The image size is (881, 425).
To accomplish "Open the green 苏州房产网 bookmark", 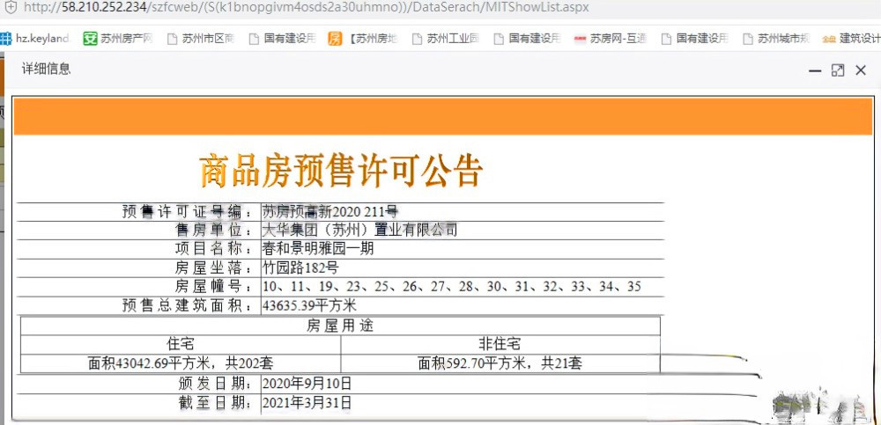I will [x=117, y=39].
